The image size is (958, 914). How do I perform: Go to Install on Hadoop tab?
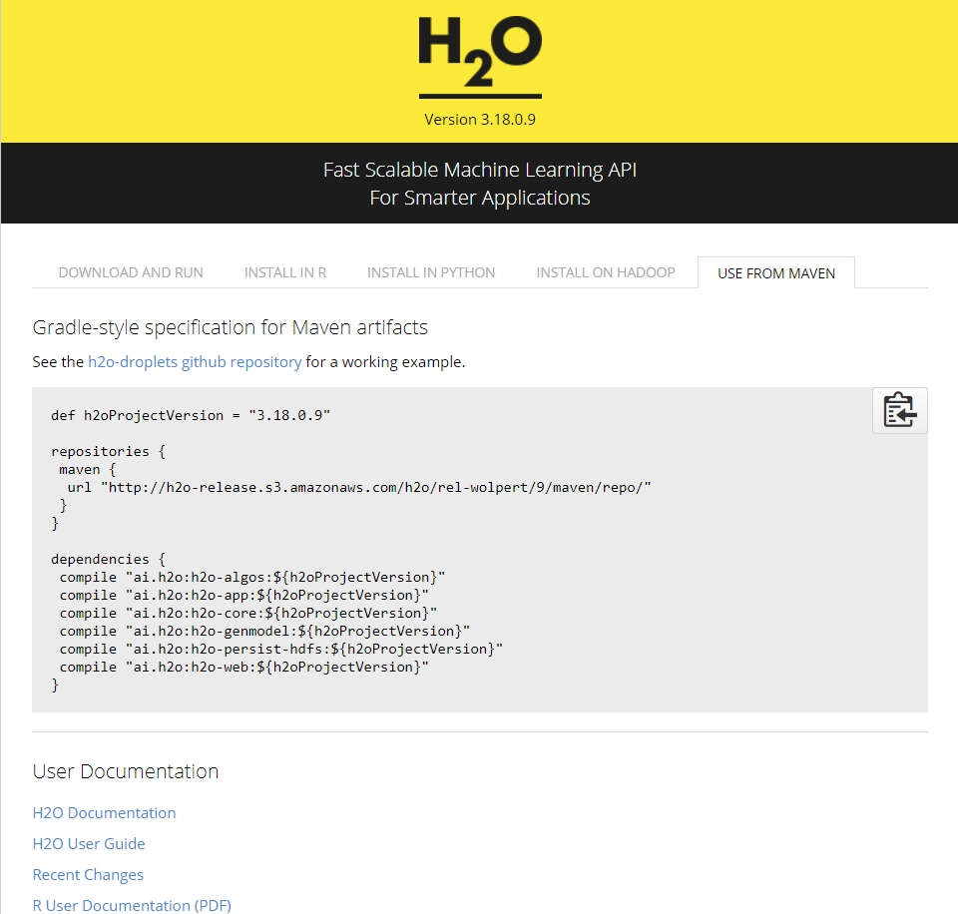click(x=606, y=272)
